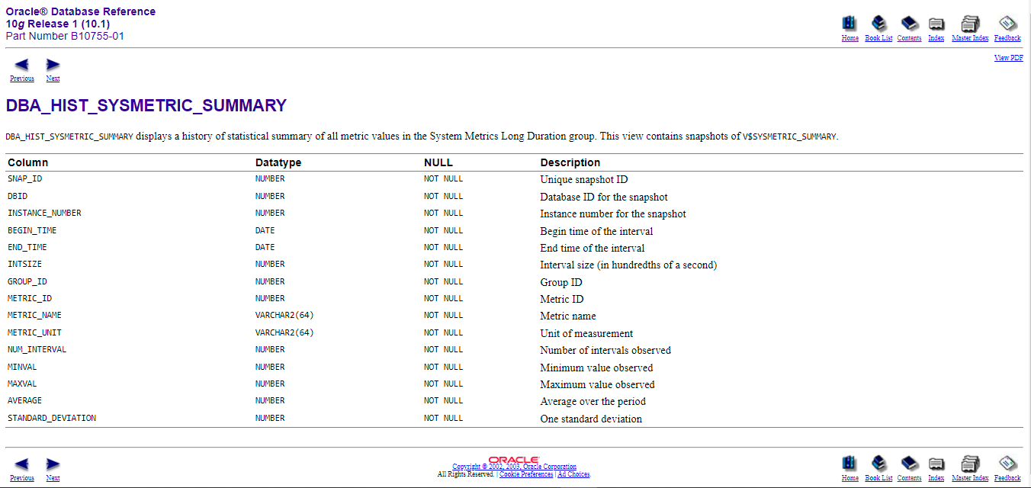This screenshot has width=1031, height=488.
Task: Click the top Home text link
Action: [x=850, y=38]
